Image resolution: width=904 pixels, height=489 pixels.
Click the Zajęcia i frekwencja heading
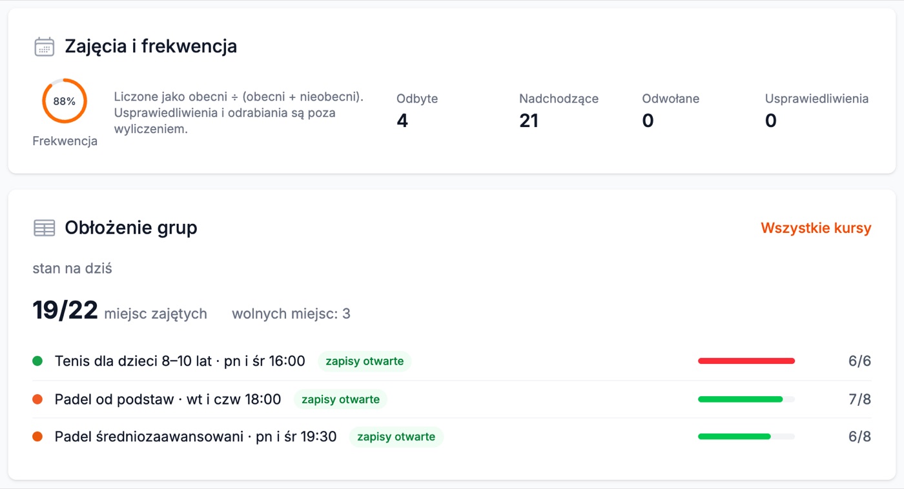[x=150, y=46]
